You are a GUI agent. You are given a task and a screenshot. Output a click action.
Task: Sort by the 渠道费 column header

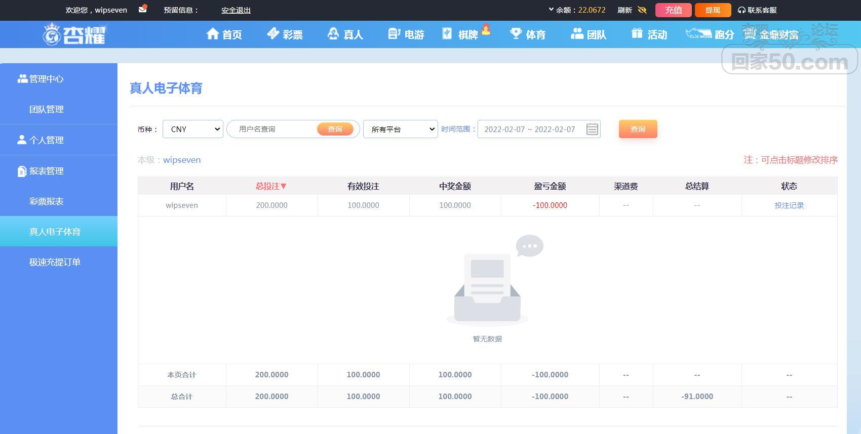pyautogui.click(x=626, y=186)
